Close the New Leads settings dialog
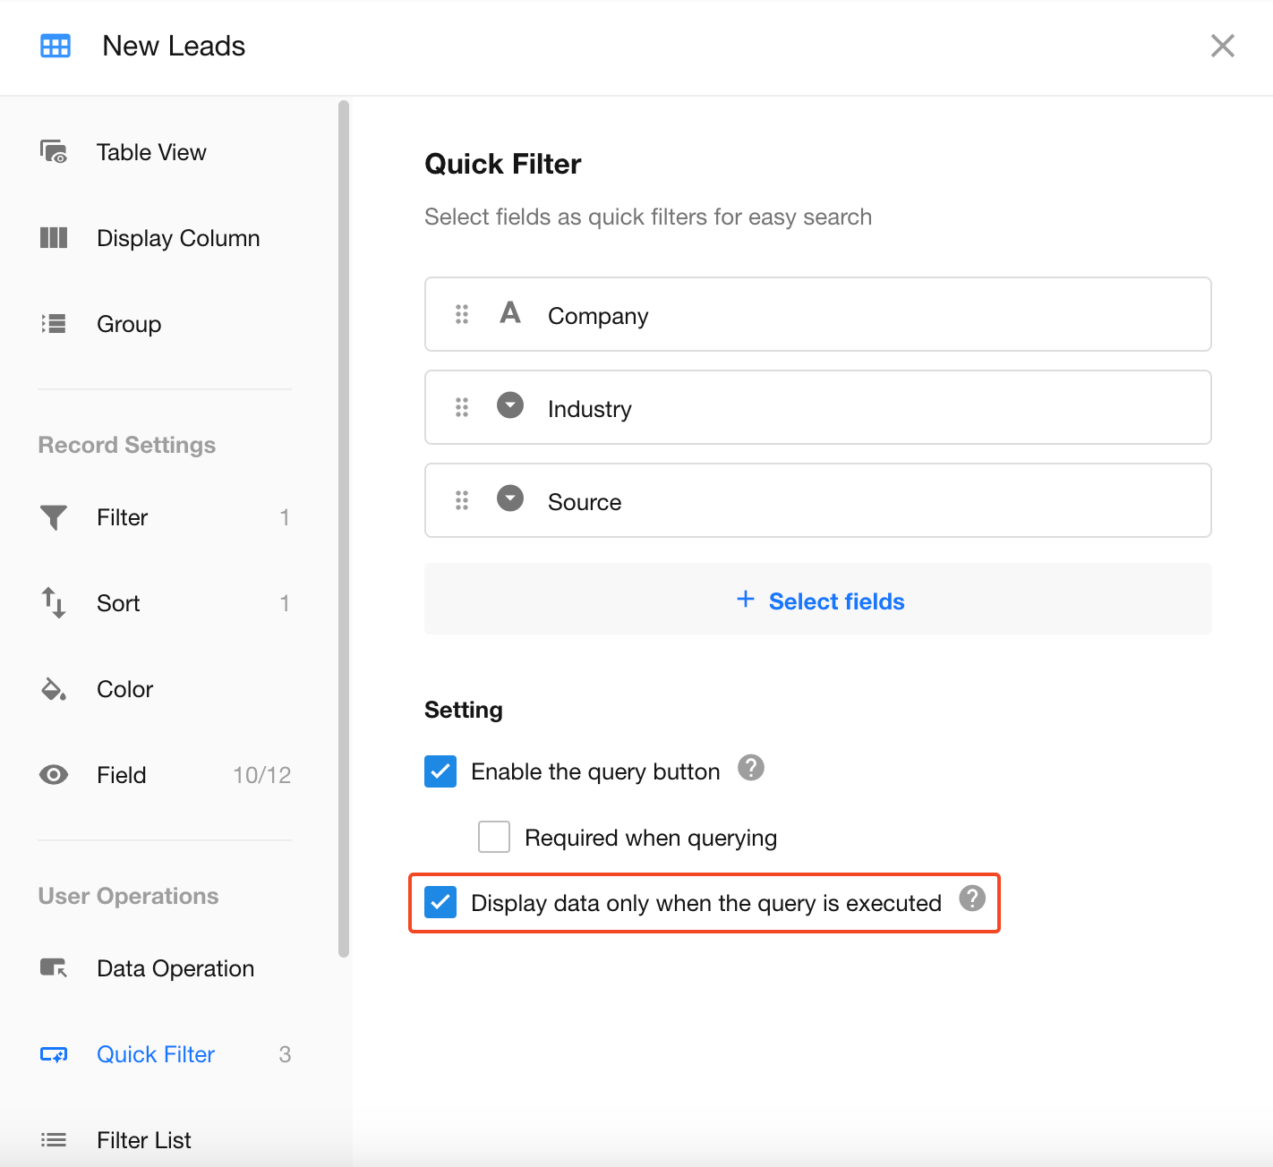The width and height of the screenshot is (1273, 1167). point(1222,47)
